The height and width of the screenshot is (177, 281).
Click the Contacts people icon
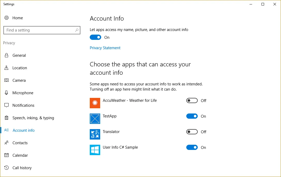(x=7, y=143)
